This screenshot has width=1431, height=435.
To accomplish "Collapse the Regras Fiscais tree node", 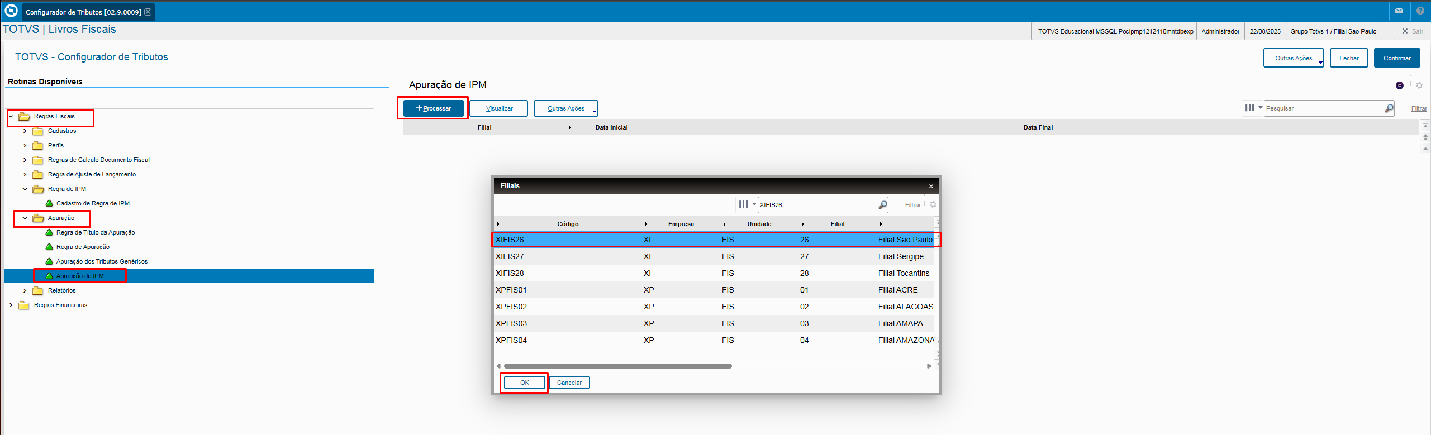I will pyautogui.click(x=11, y=117).
